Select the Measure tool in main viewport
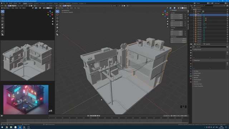Viewport: 229px width, 129px height. click(x=57, y=34)
